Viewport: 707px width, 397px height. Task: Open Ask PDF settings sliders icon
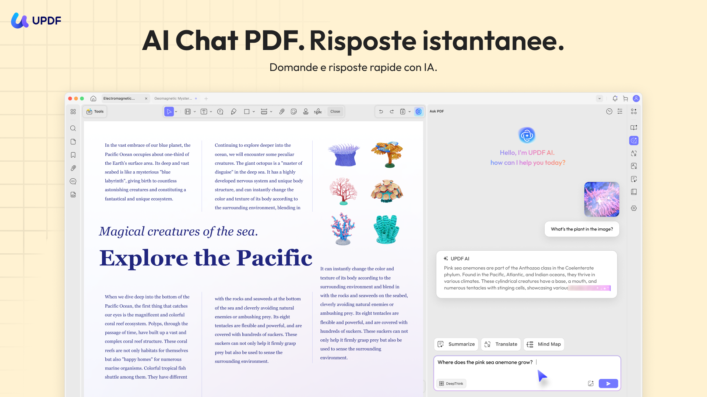(620, 111)
